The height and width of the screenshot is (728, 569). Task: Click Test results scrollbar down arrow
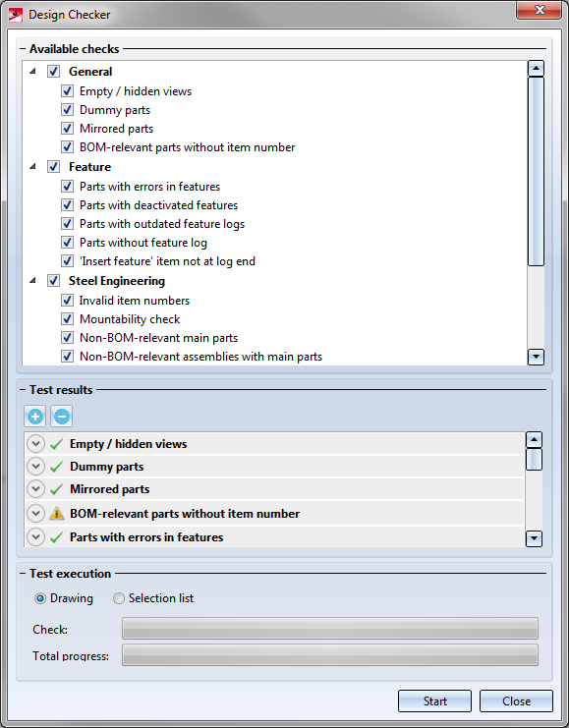[x=534, y=538]
